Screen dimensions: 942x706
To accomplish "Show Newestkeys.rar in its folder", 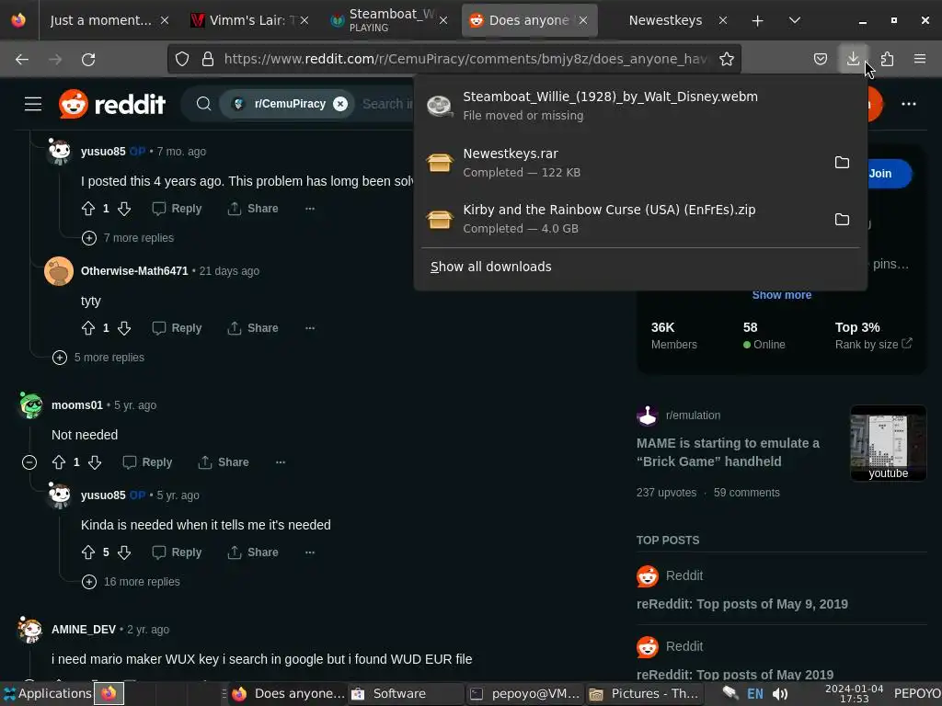I will pyautogui.click(x=842, y=163).
